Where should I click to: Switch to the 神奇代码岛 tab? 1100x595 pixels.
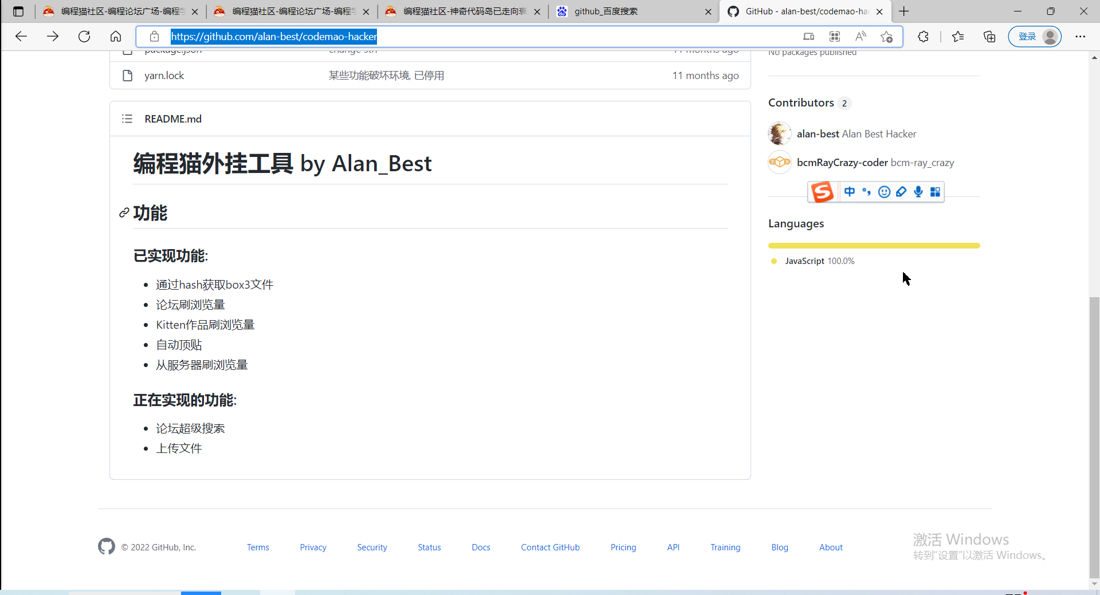tap(463, 11)
